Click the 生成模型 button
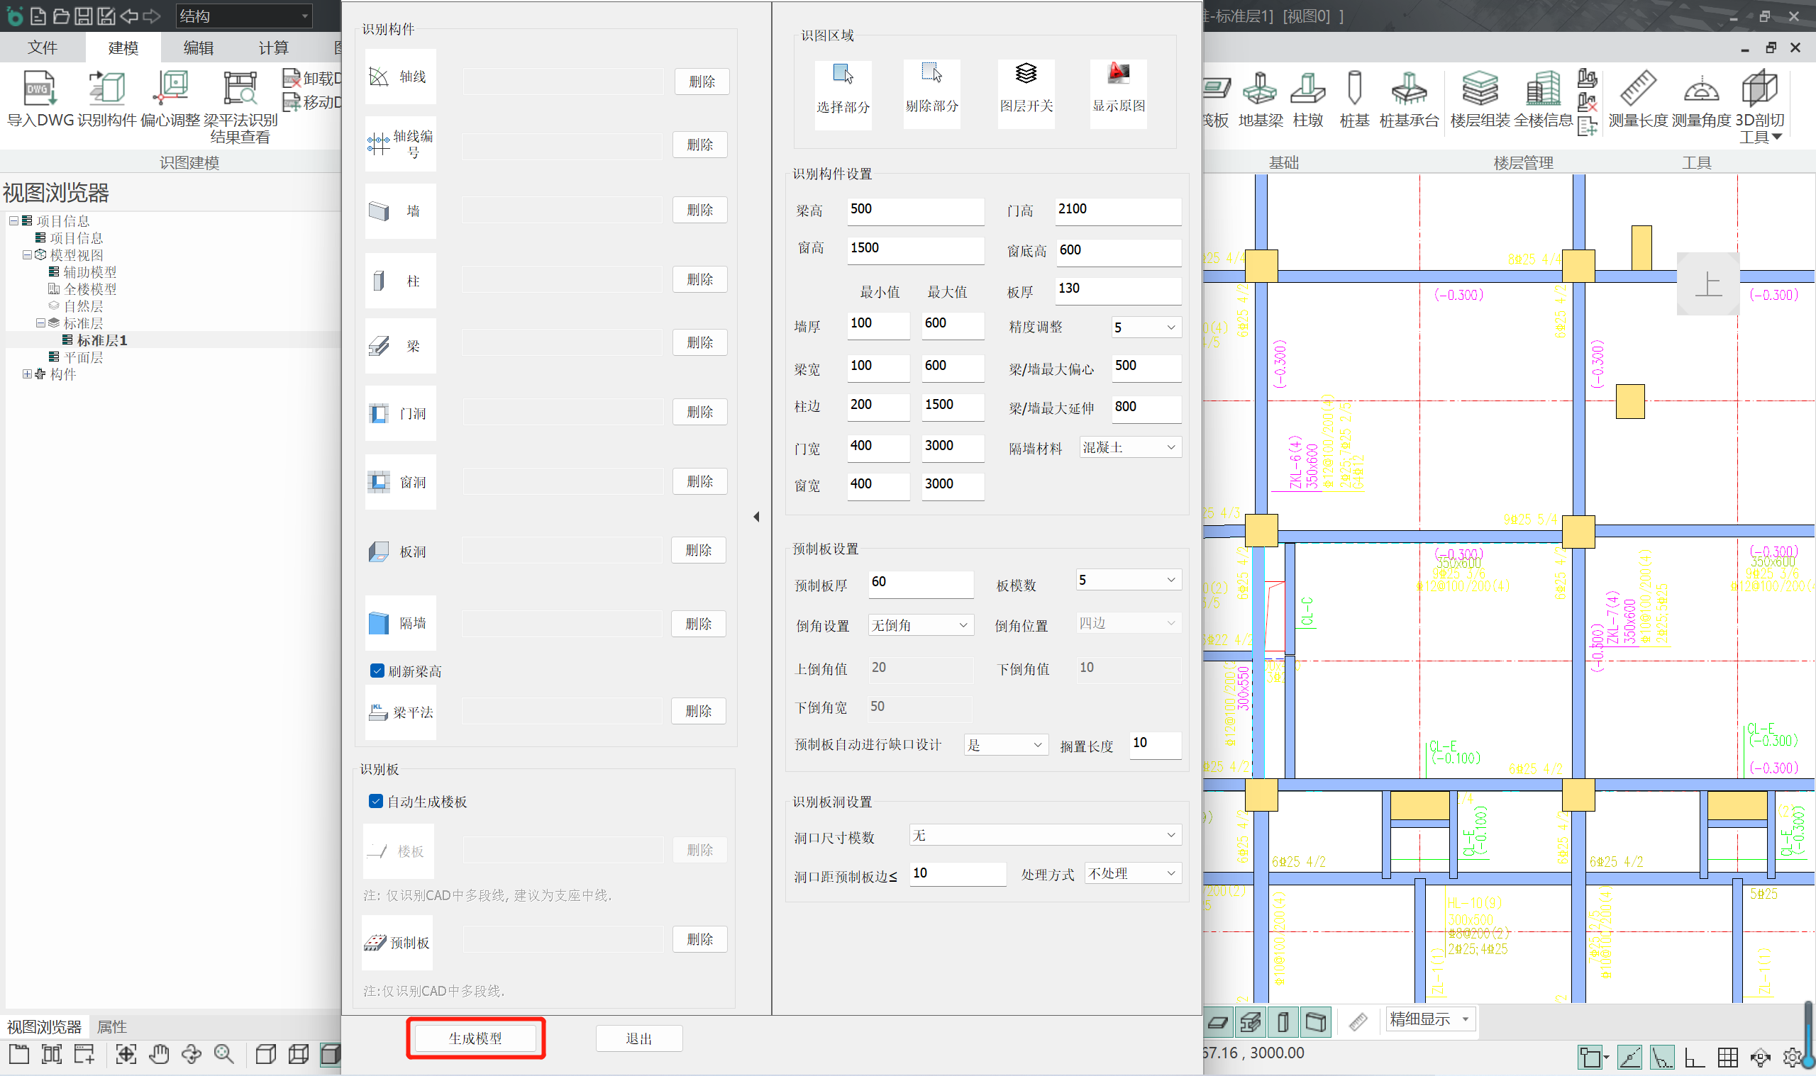 pos(475,1038)
